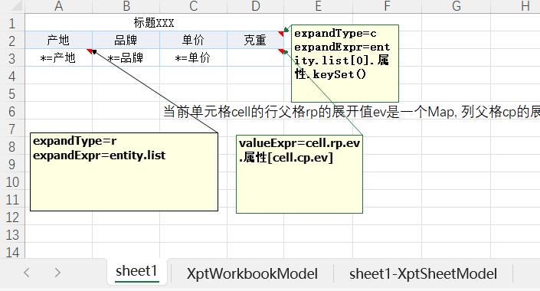Select the merged title cell 标题XXX
This screenshot has width=540, height=291.
click(154, 23)
